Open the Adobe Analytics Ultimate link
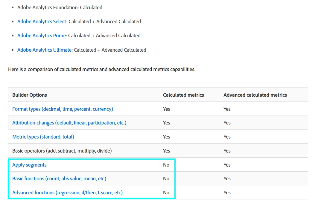This screenshot has height=203, width=318. tap(44, 50)
